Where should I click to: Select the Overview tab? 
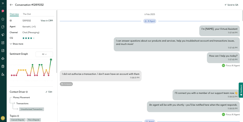(14, 14)
